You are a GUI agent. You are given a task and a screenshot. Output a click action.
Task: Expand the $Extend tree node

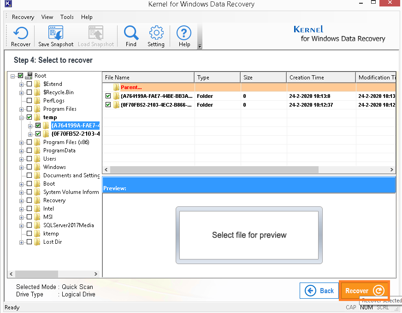[x=21, y=84]
